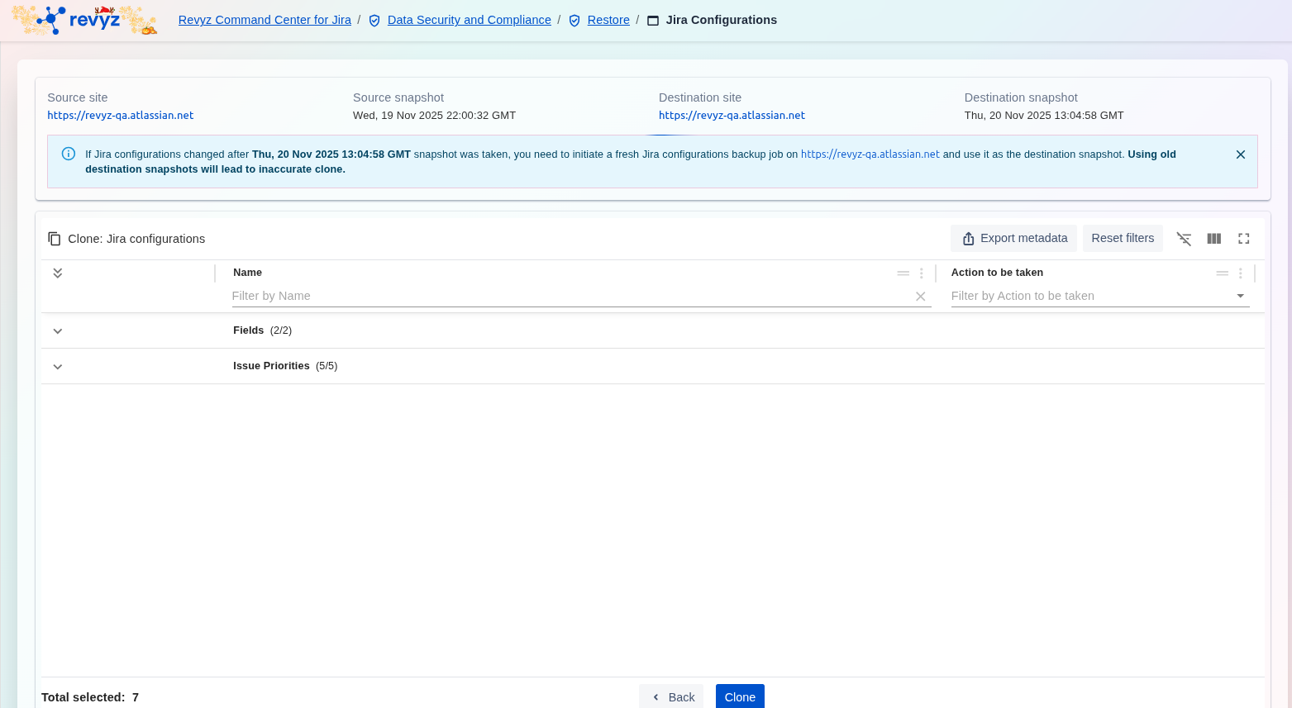The width and height of the screenshot is (1292, 708).
Task: Click the Export metadata button
Action: pyautogui.click(x=1013, y=239)
